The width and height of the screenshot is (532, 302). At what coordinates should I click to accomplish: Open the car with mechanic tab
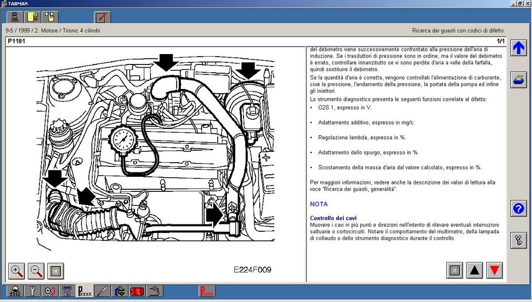119,291
